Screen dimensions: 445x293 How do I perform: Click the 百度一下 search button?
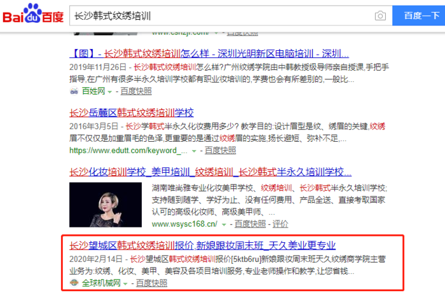coord(418,16)
